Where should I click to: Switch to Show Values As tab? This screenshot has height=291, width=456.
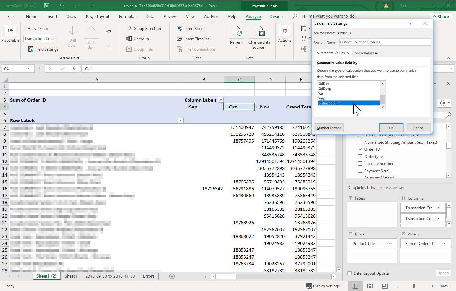coord(366,53)
